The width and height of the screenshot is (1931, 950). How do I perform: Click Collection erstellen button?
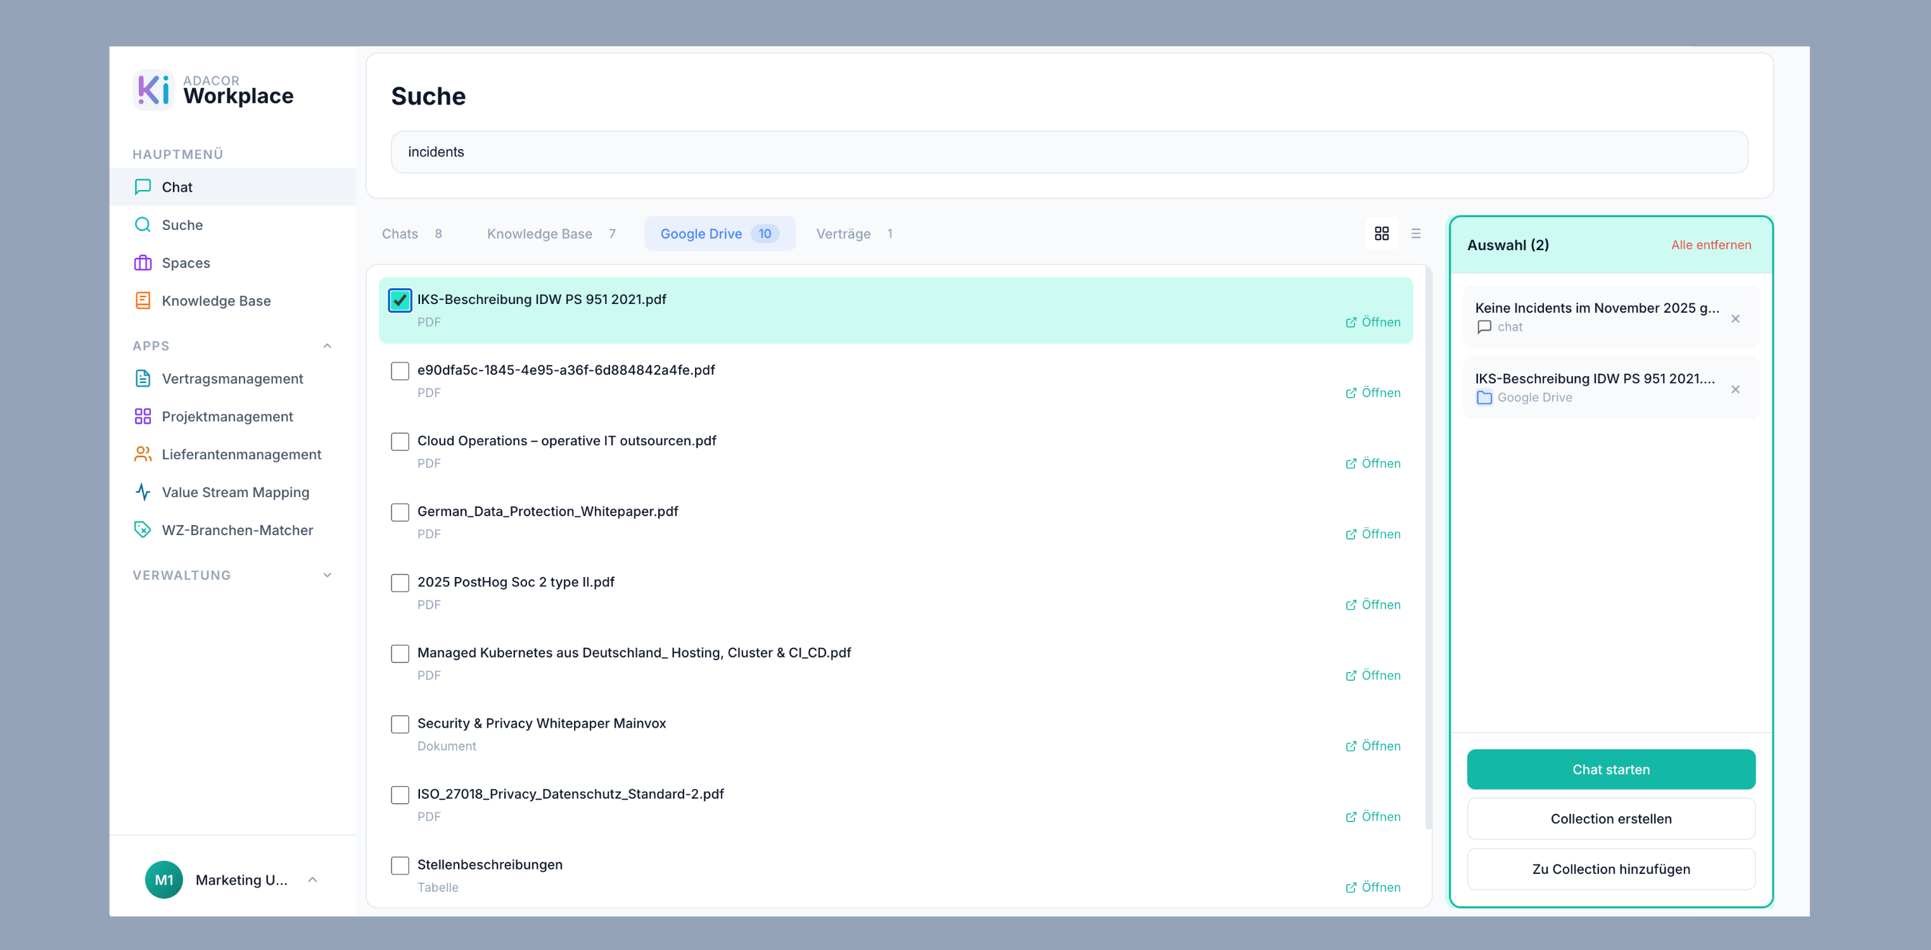click(x=1611, y=819)
